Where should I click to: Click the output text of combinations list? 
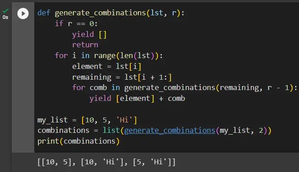106,162
